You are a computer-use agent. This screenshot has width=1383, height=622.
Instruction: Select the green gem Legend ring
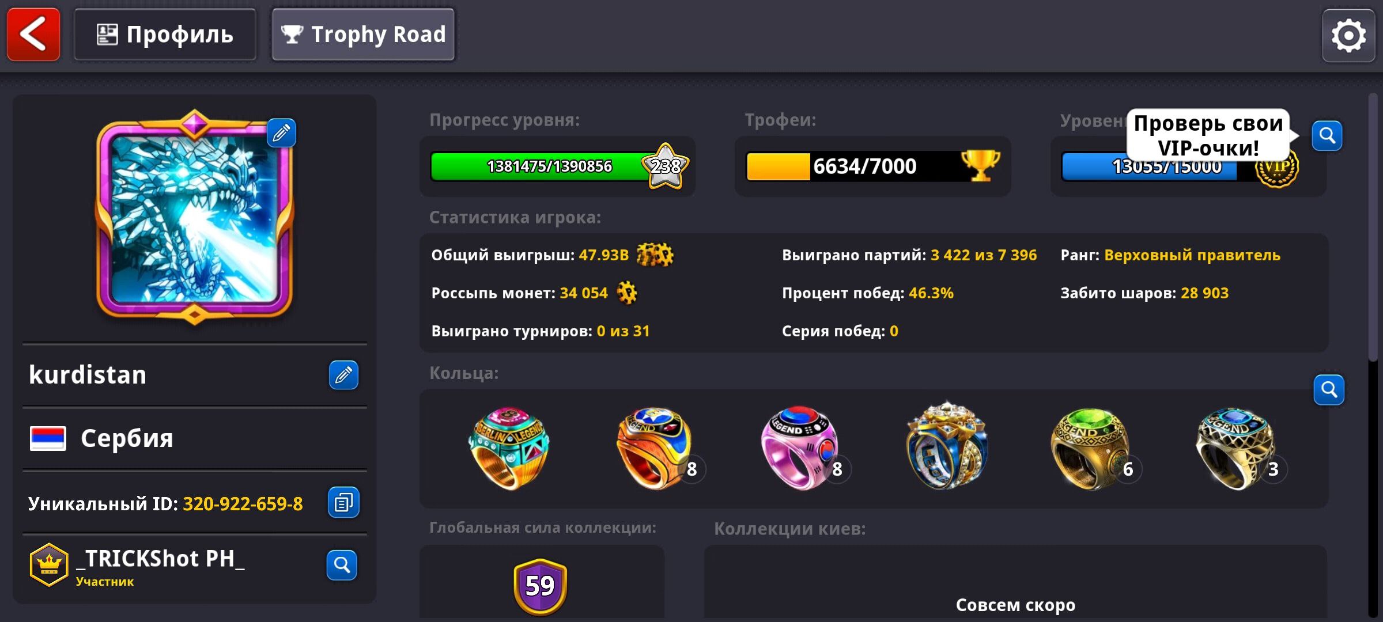click(x=1090, y=447)
